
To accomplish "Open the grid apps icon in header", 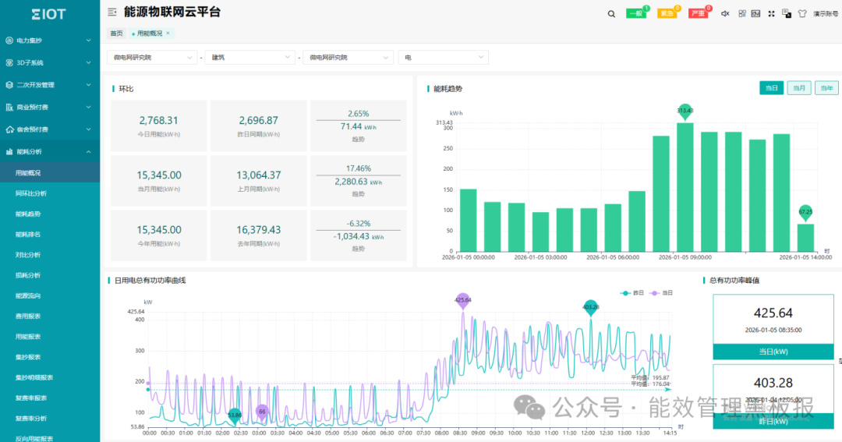I will tap(741, 13).
